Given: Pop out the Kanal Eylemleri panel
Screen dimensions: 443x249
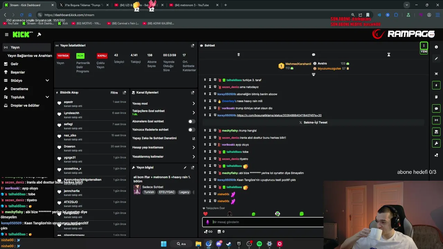Looking at the screenshot, I should click(193, 93).
